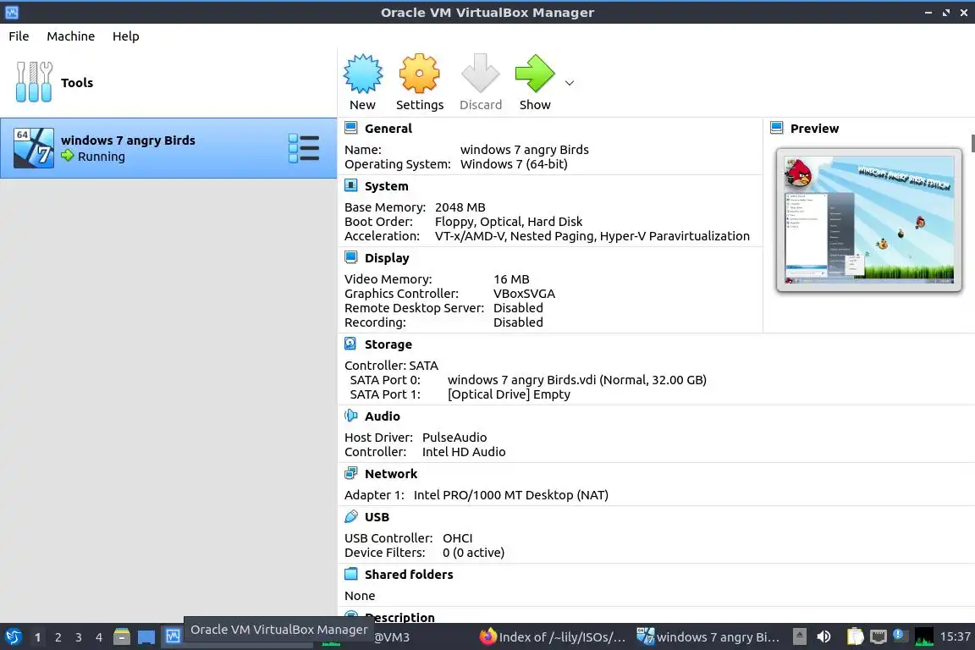This screenshot has height=650, width=975.
Task: Open the Machine menu
Action: click(x=71, y=36)
